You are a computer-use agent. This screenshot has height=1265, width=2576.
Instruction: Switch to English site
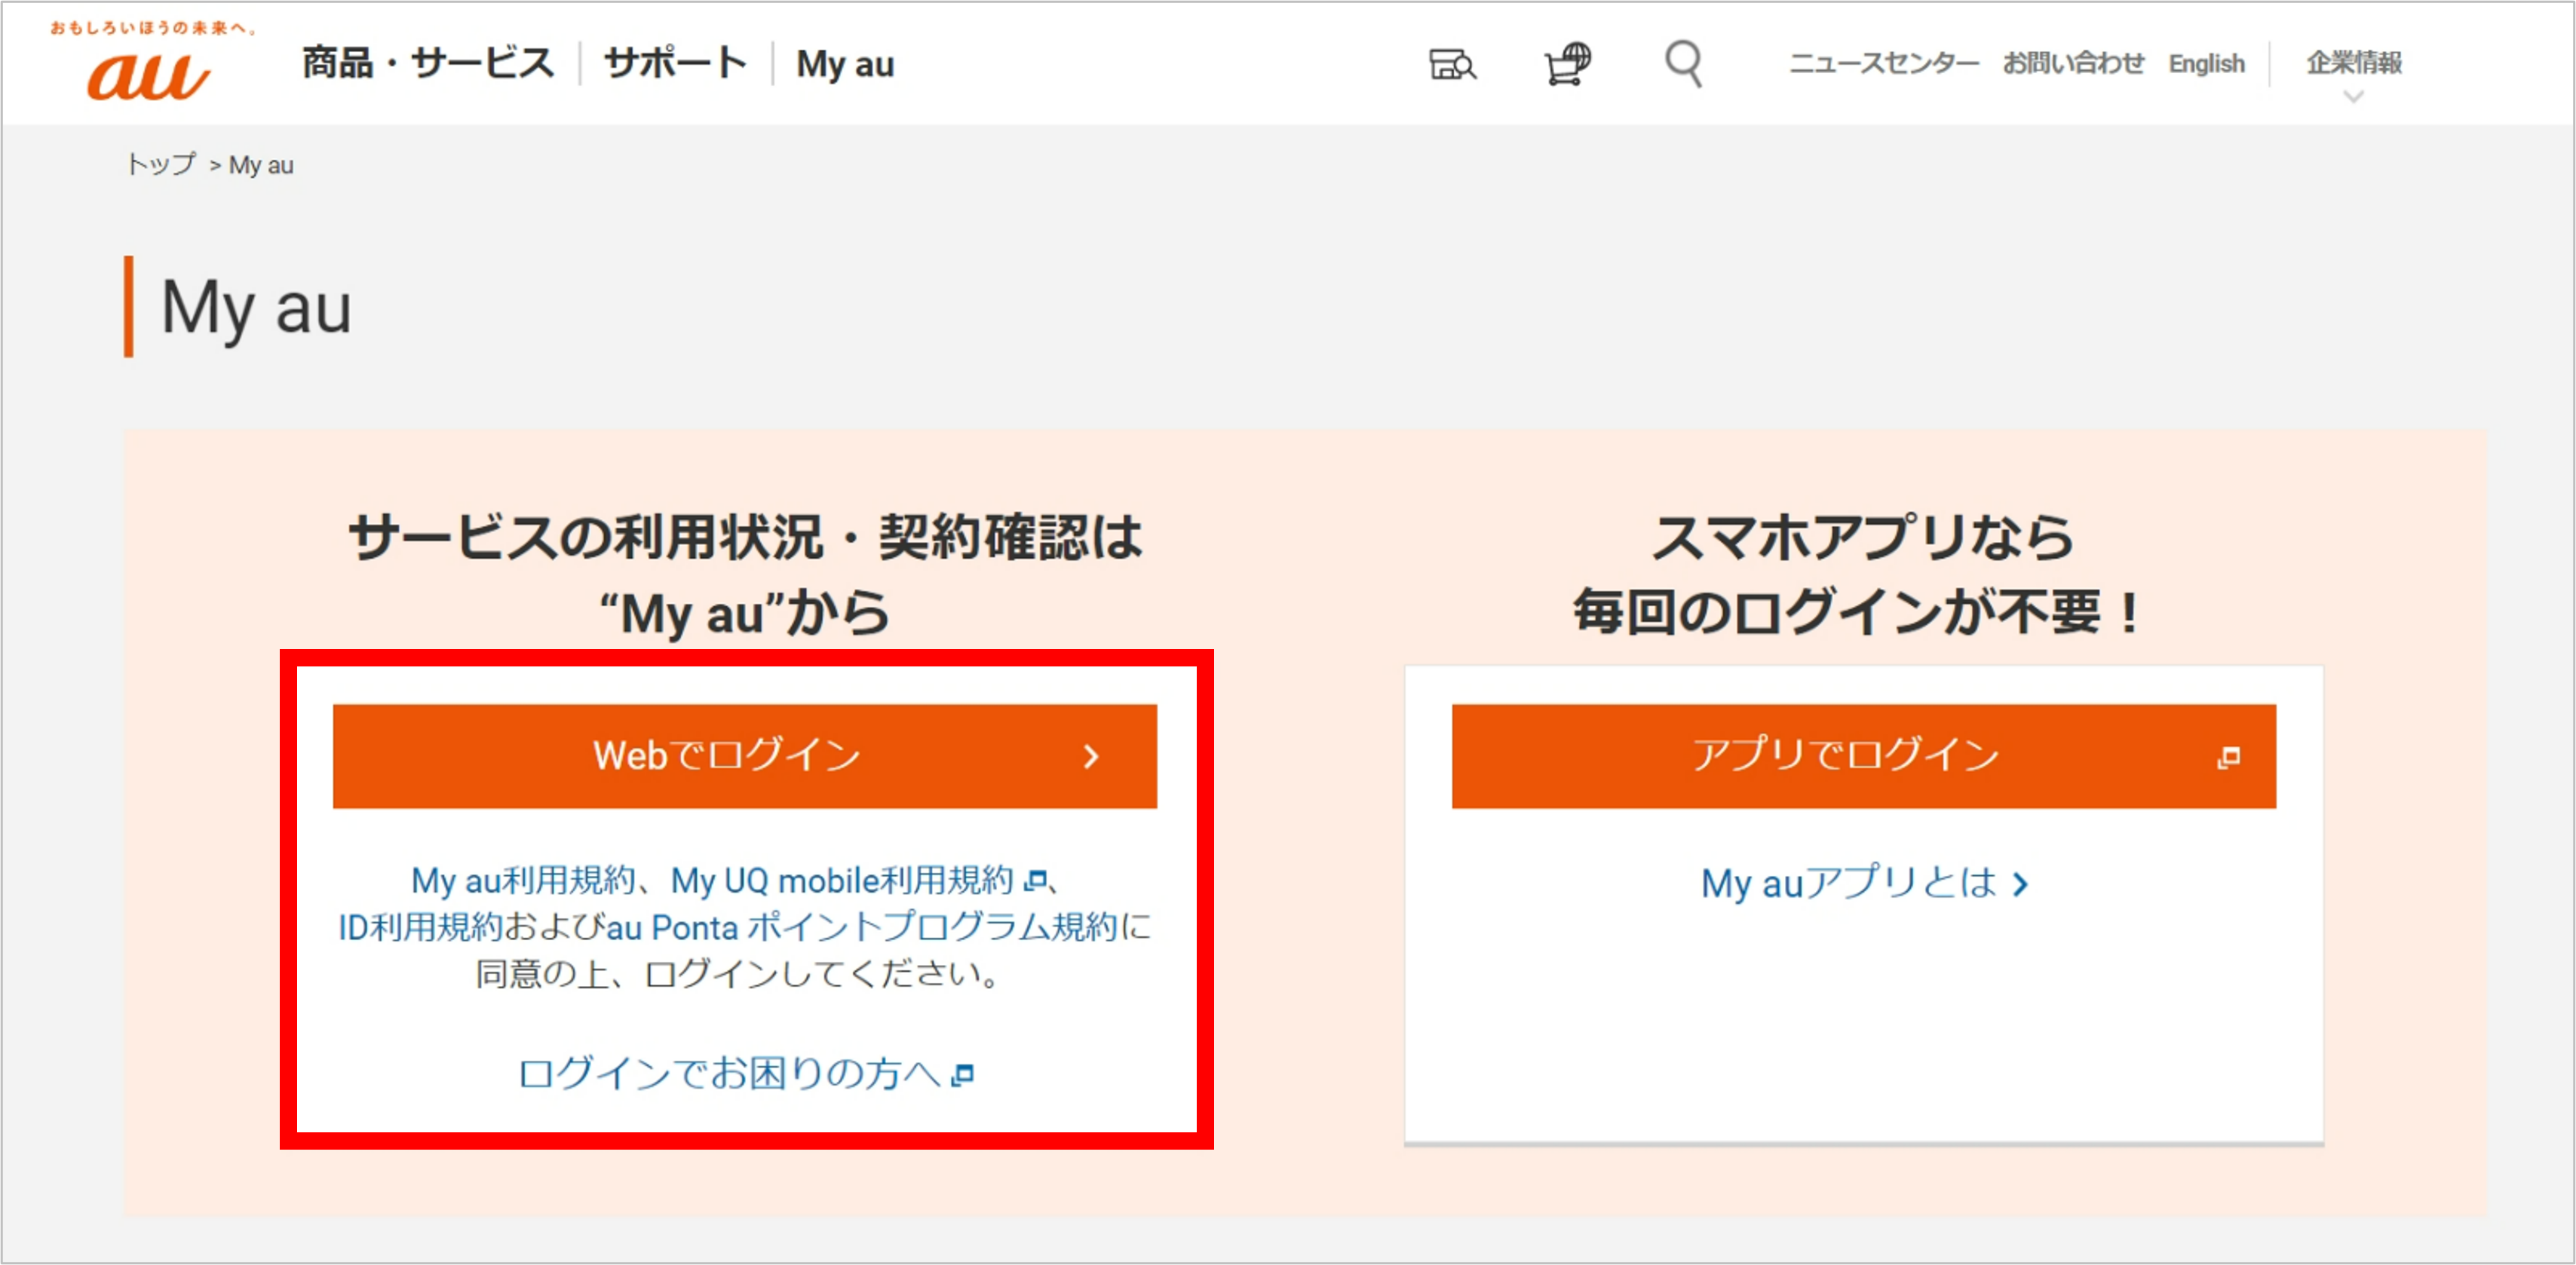pos(2206,63)
